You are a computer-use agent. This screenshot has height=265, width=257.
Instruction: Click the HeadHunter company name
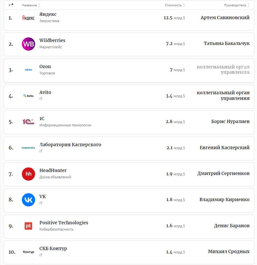53,170
